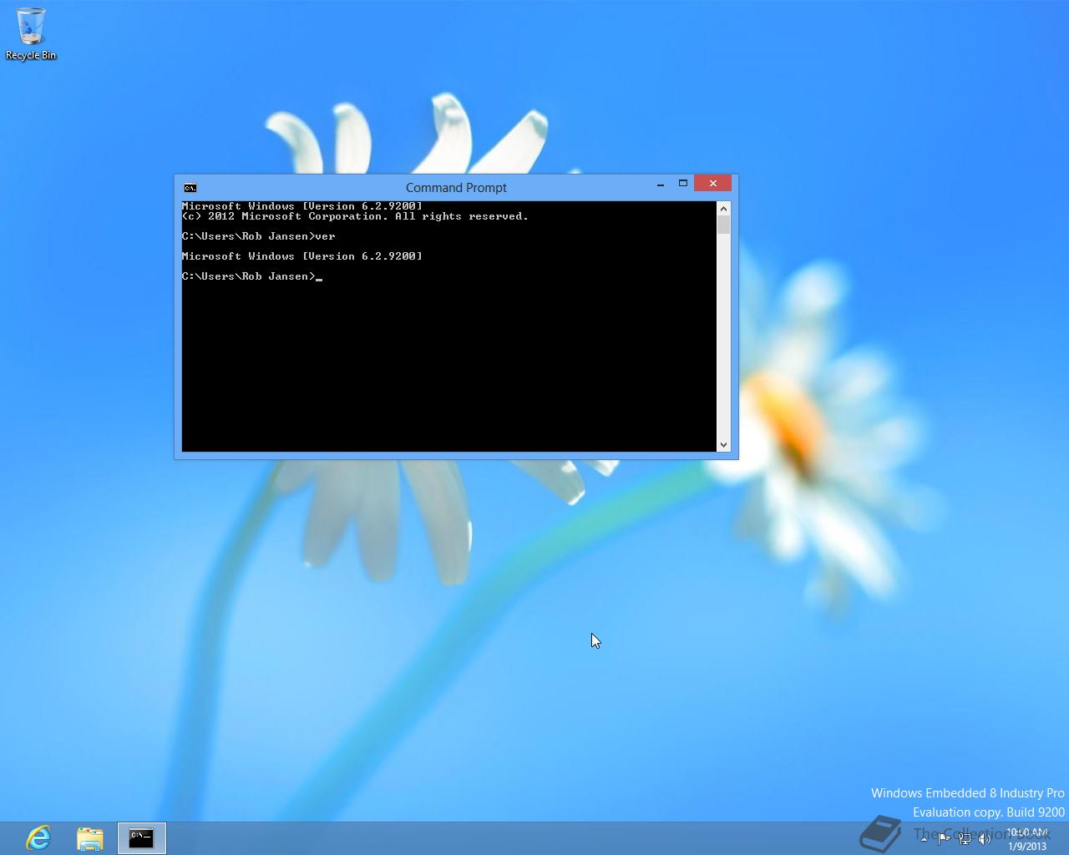The image size is (1069, 855).
Task: Open the volume speaker tray icon
Action: [x=985, y=838]
